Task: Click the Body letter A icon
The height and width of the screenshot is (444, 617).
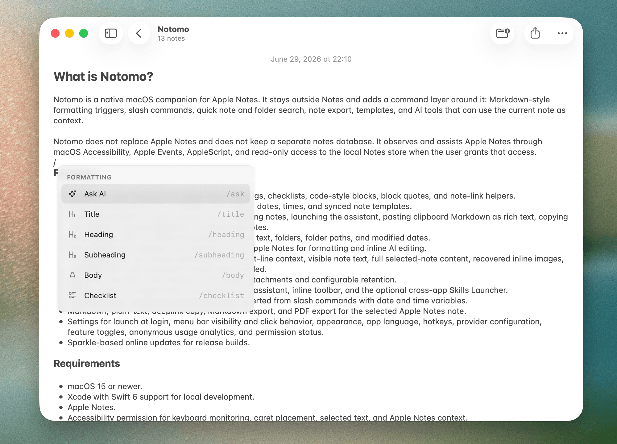Action: click(x=72, y=275)
